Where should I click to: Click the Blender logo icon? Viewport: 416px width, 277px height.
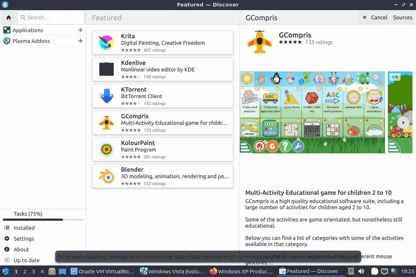107,176
